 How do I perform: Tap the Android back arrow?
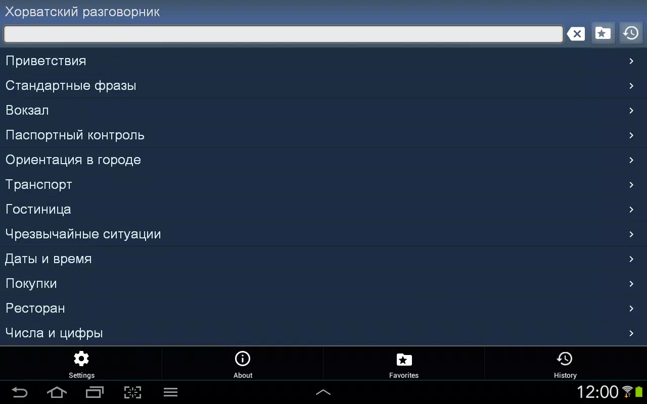pos(19,392)
